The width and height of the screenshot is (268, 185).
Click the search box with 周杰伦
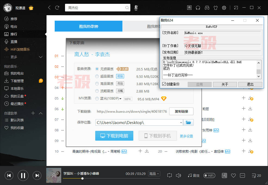[x=97, y=8]
